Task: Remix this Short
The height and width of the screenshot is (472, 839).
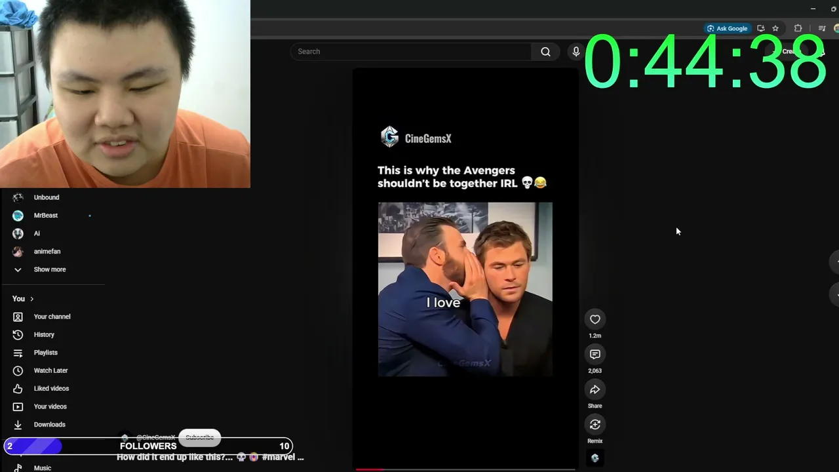Action: click(x=595, y=425)
